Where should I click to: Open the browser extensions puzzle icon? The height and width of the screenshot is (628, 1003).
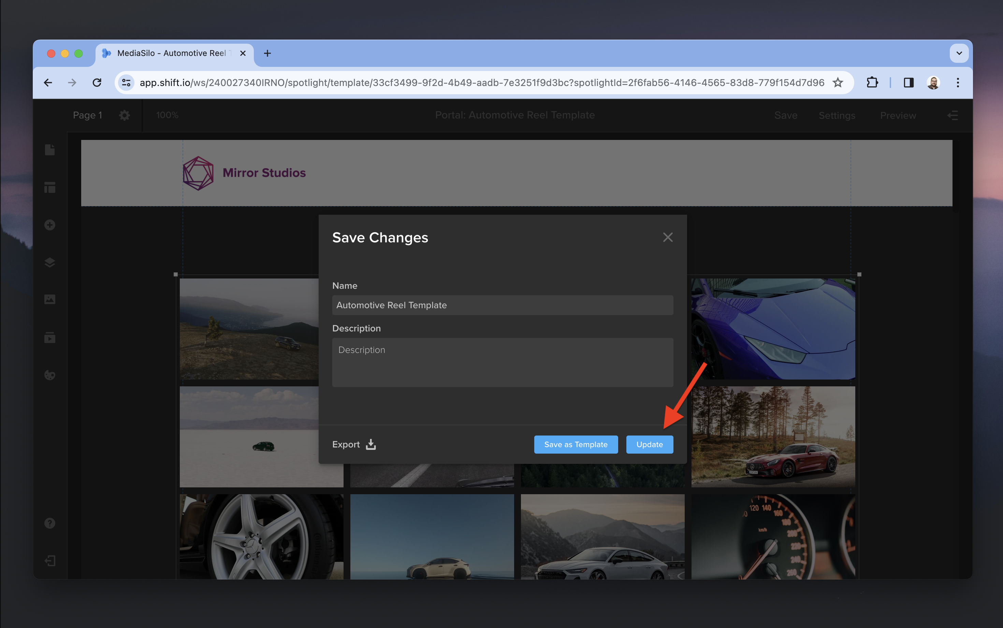pyautogui.click(x=872, y=83)
